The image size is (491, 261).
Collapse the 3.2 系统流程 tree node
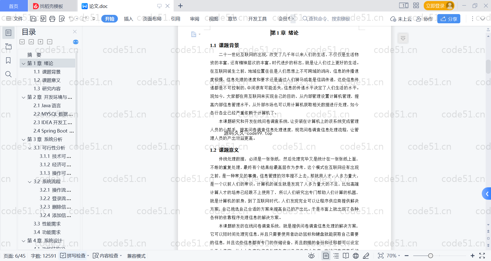(x=30, y=182)
